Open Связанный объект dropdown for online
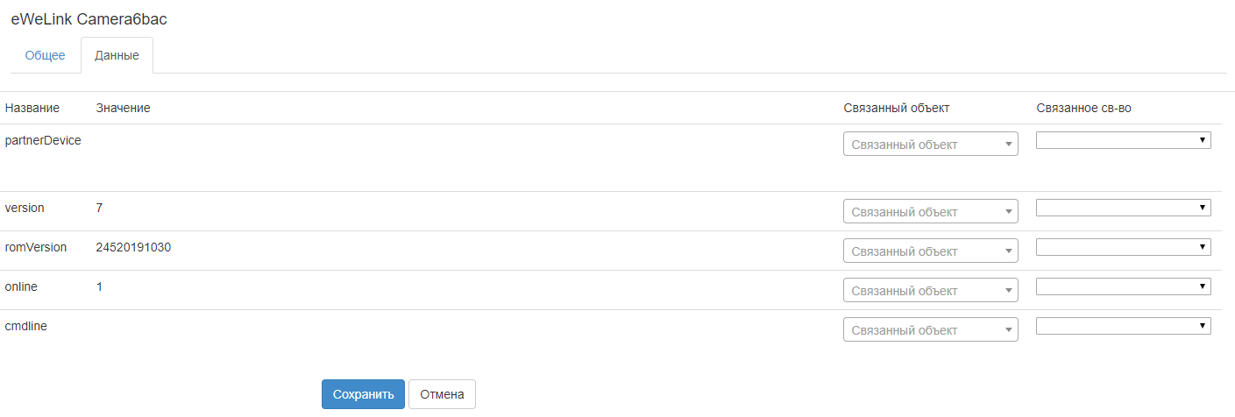1235x417 pixels. (x=930, y=291)
